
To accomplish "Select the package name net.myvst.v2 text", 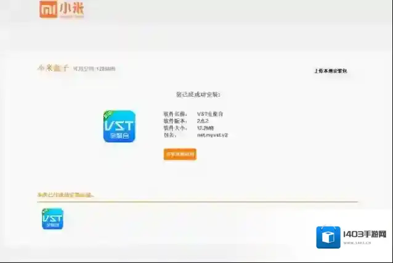I will click(x=213, y=135).
